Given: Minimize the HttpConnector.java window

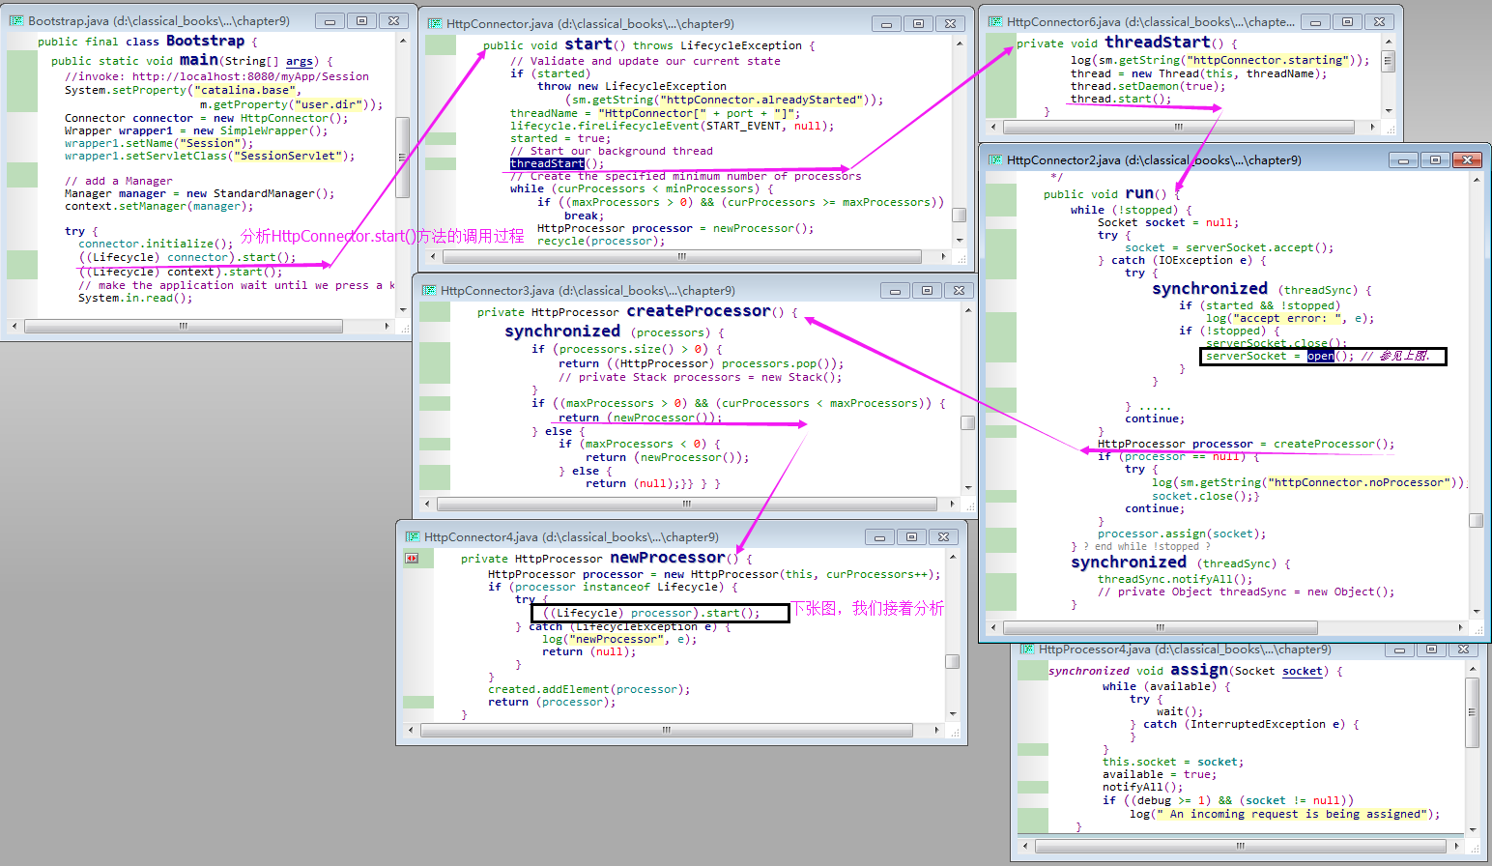Looking at the screenshot, I should tap(886, 23).
